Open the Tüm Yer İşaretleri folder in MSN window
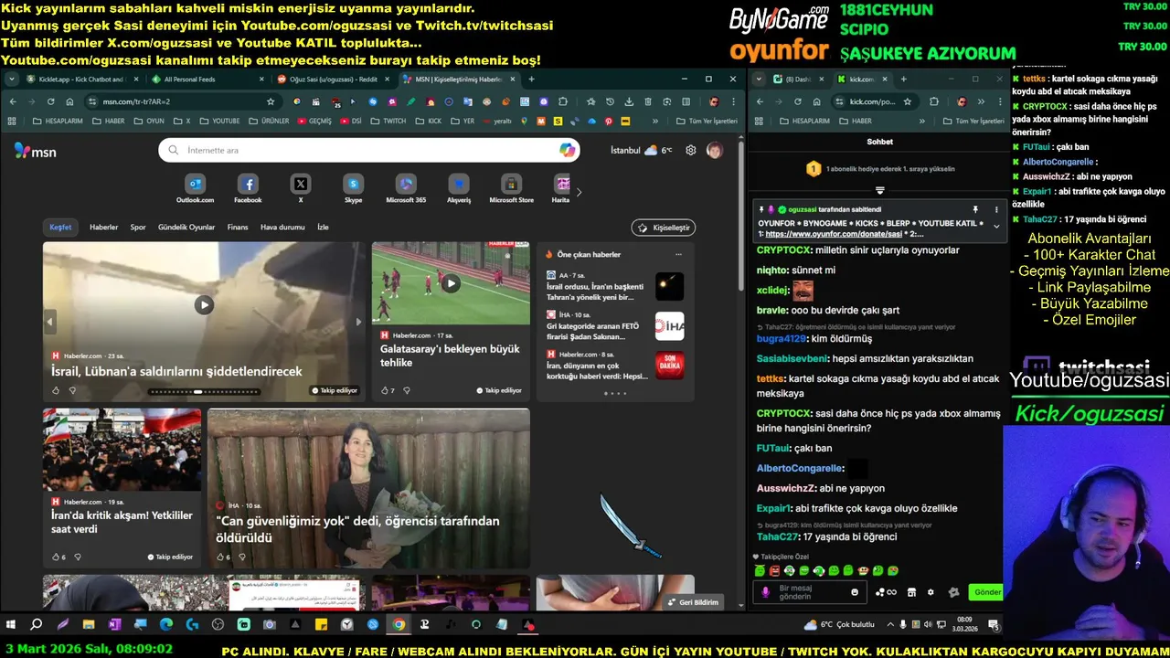Viewport: 1170px width, 658px height. tap(707, 121)
